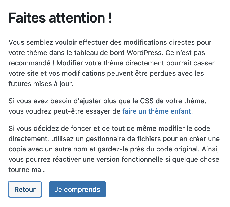Cancel theme editing by clicking "Retour"
230x207 pixels.
pyautogui.click(x=25, y=189)
